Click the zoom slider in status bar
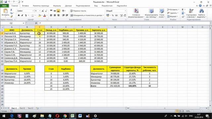The height and width of the screenshot is (119, 212). [x=201, y=111]
